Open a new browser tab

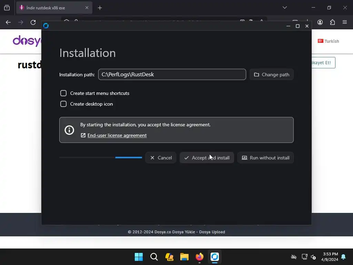(x=100, y=8)
